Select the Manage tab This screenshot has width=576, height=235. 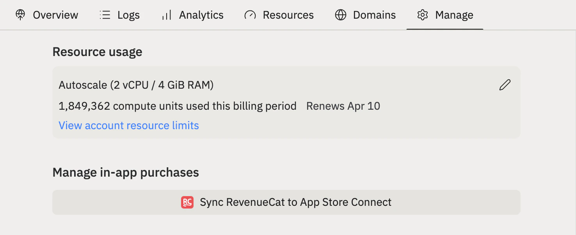pos(454,15)
